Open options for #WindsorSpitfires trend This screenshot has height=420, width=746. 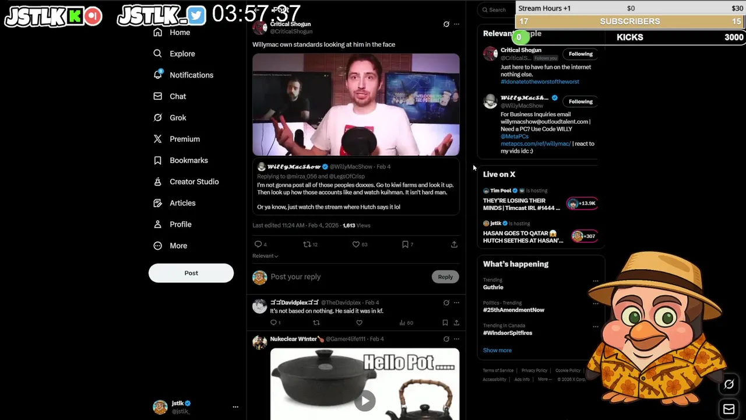(595, 327)
